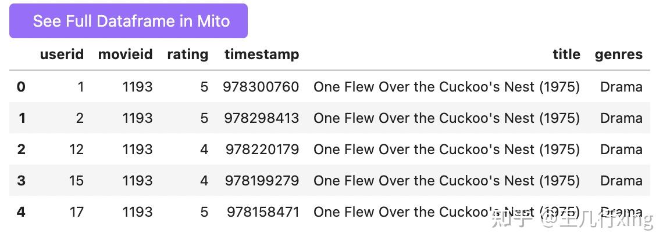Click the title column header

pyautogui.click(x=566, y=54)
